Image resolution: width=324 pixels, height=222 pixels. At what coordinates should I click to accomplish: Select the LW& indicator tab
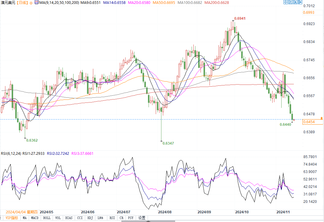100,218
